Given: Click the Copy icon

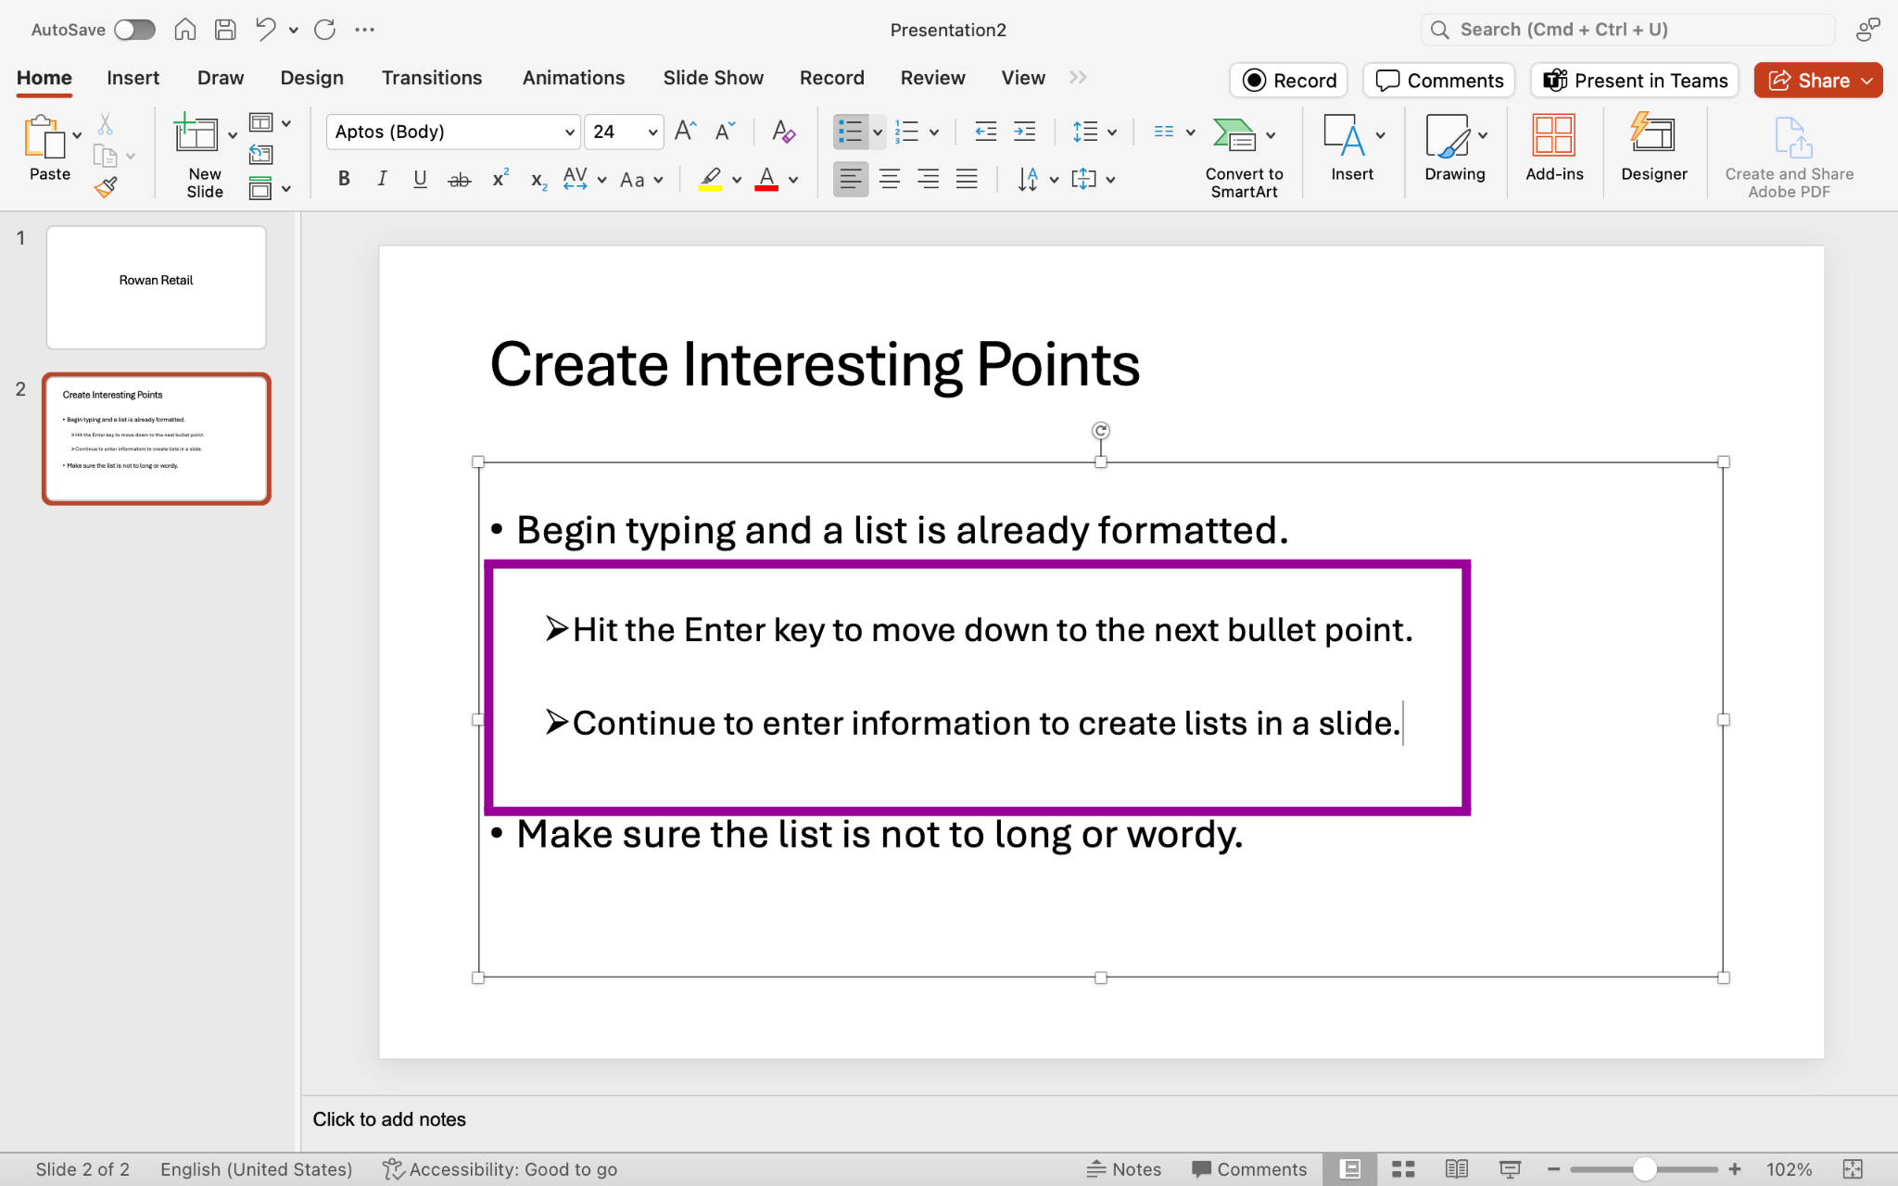Looking at the screenshot, I should pos(105,157).
